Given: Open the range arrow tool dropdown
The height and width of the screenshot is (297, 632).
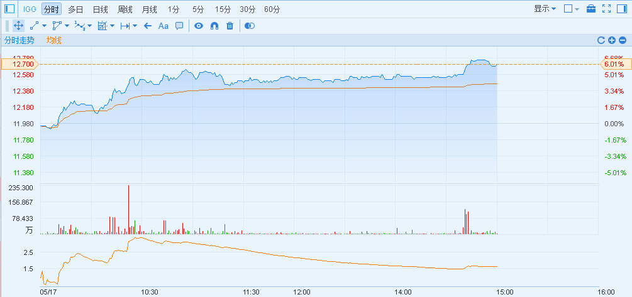Looking at the screenshot, I should [x=135, y=26].
